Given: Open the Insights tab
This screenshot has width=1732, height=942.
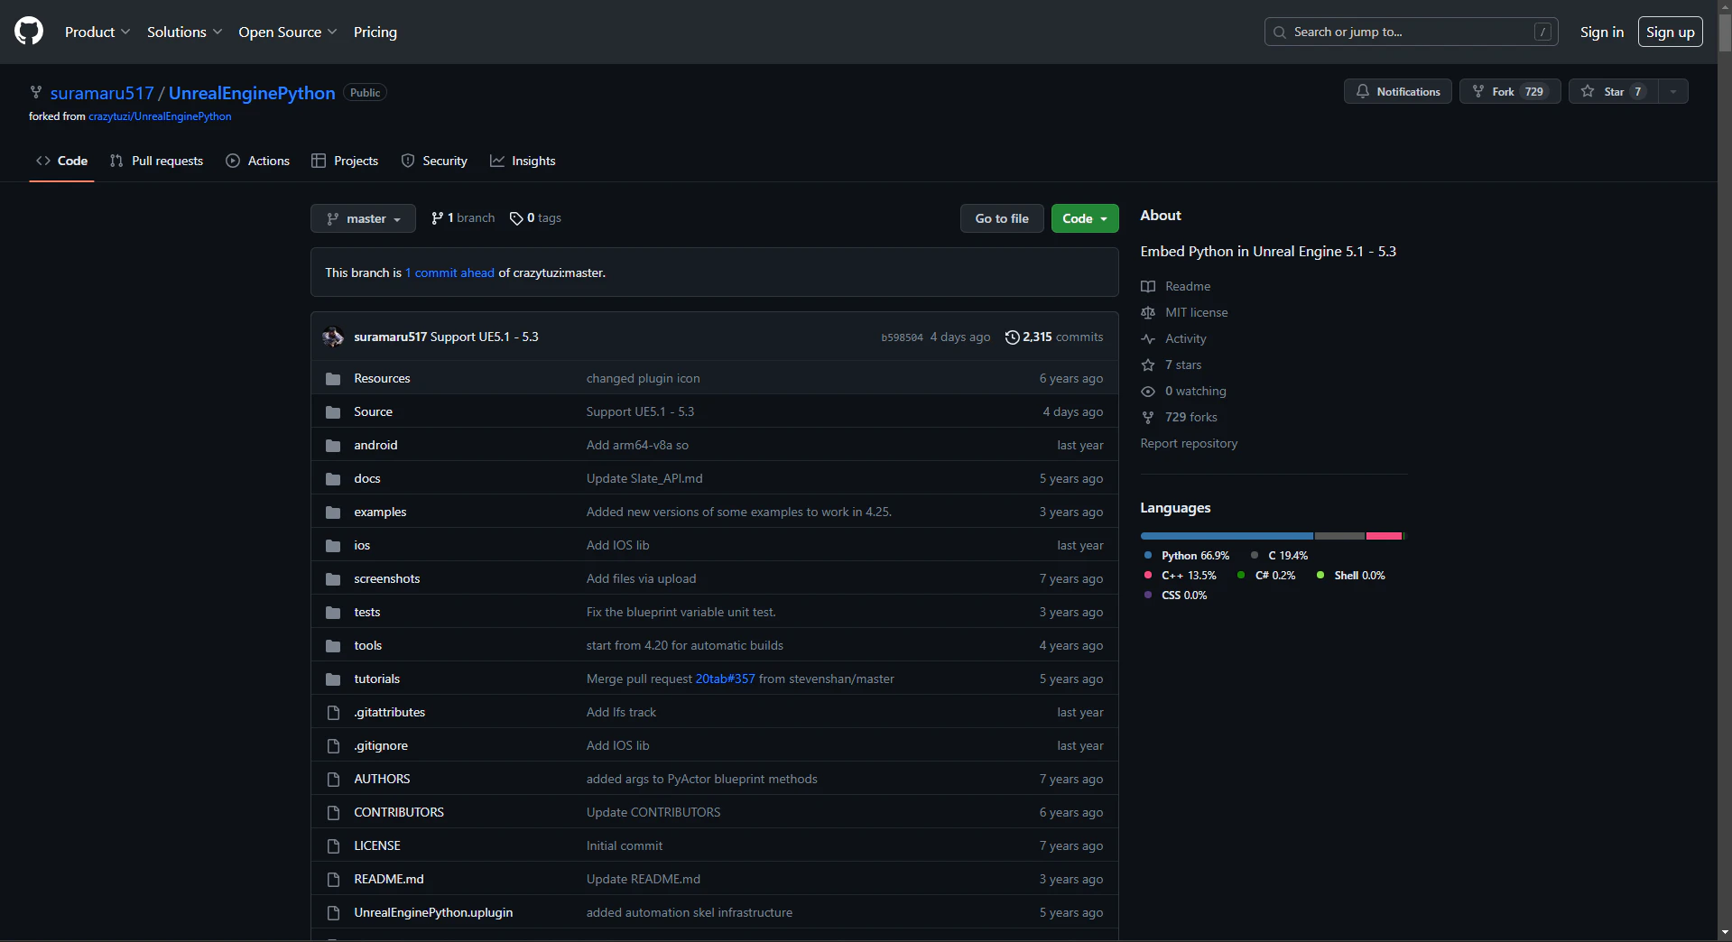Looking at the screenshot, I should 523,161.
